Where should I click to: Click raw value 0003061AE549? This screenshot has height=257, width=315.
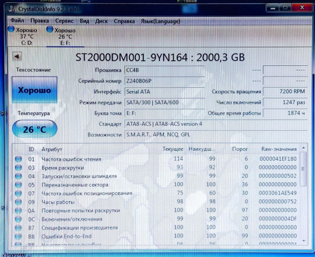tap(278, 193)
